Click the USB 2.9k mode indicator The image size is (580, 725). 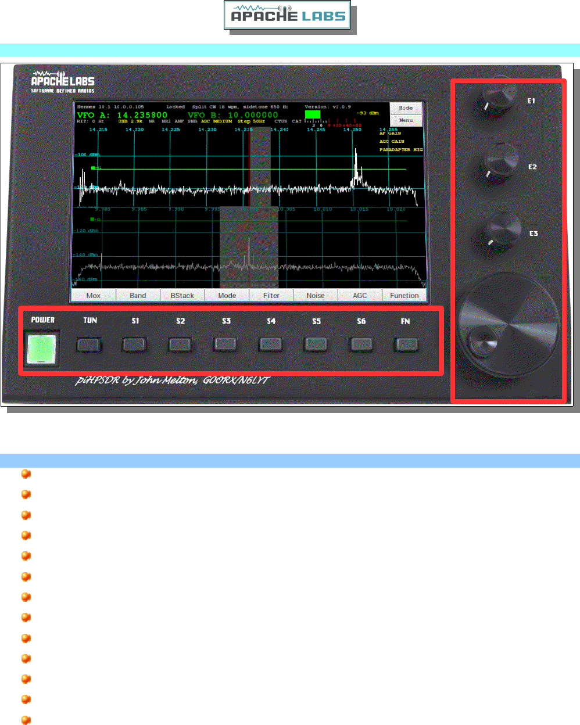pyautogui.click(x=130, y=121)
